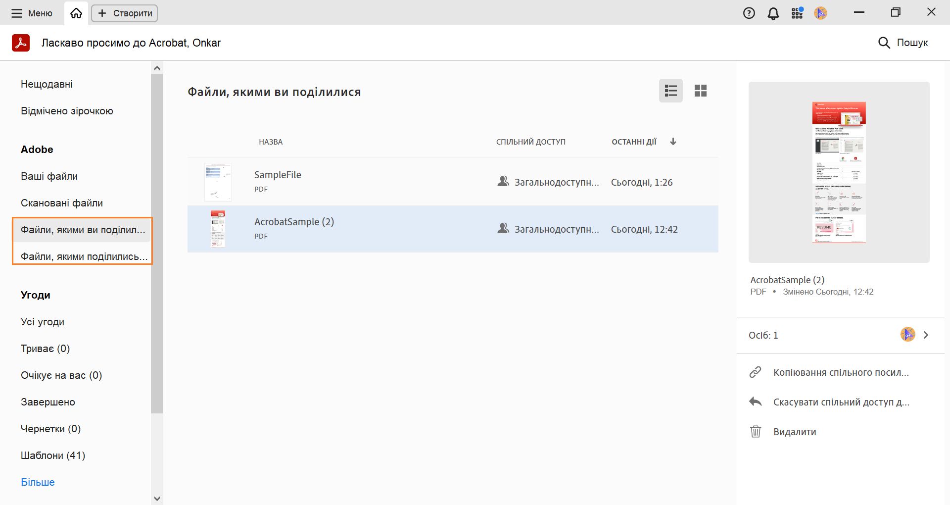This screenshot has height=505, width=950.
Task: Open large AcrobatSample preview thumbnail
Action: (839, 172)
